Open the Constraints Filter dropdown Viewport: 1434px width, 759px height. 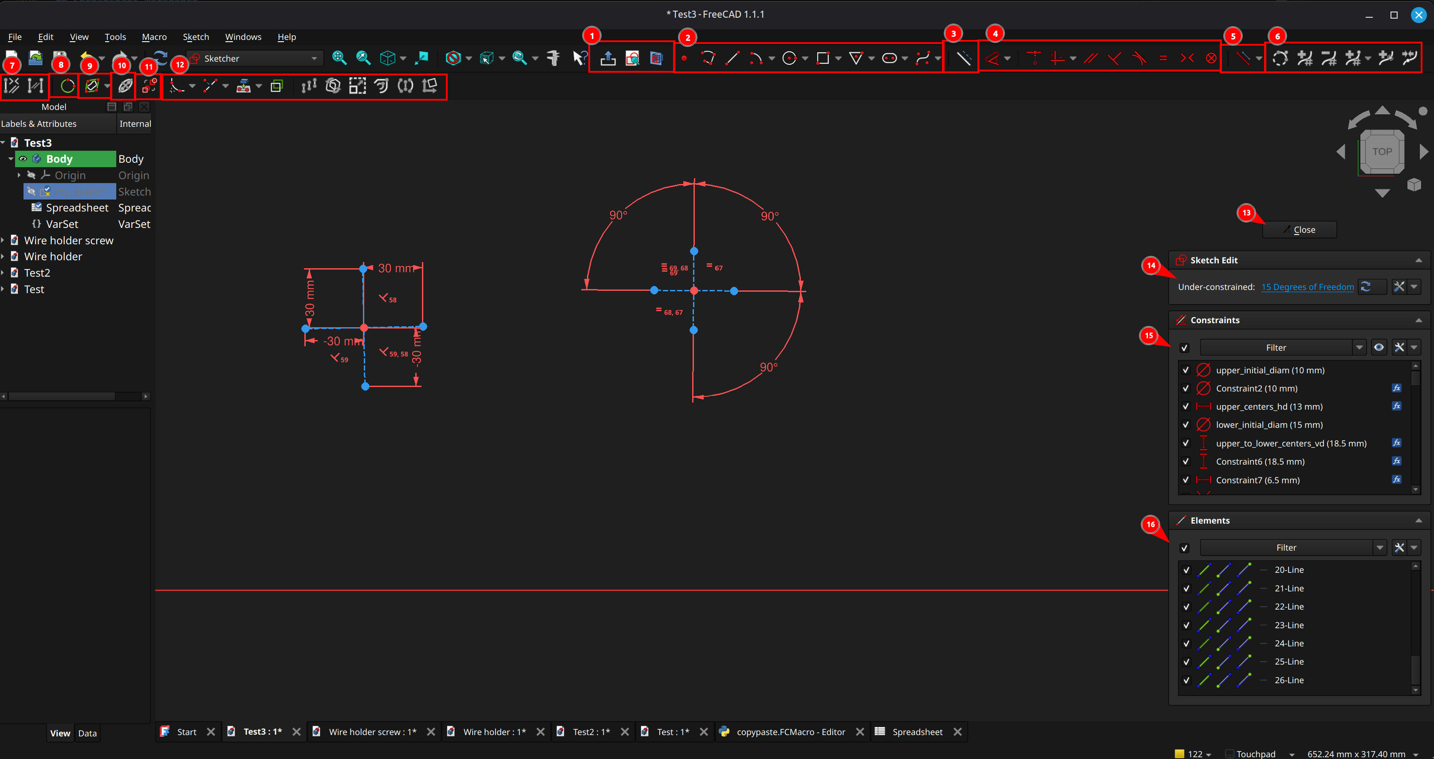pyautogui.click(x=1359, y=348)
